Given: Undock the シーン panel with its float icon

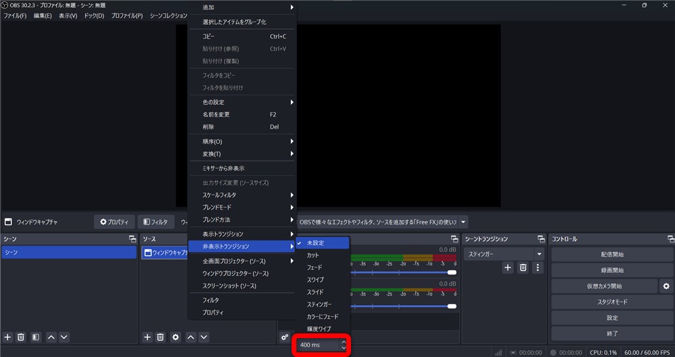Looking at the screenshot, I should (132, 239).
